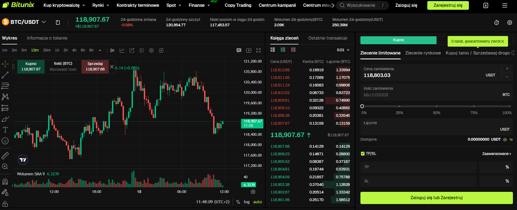Toggle the log scale
This screenshot has width=517, height=210.
point(247,202)
